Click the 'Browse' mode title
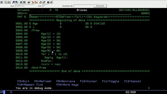The width and height of the screenshot is (167, 94). (82, 10)
